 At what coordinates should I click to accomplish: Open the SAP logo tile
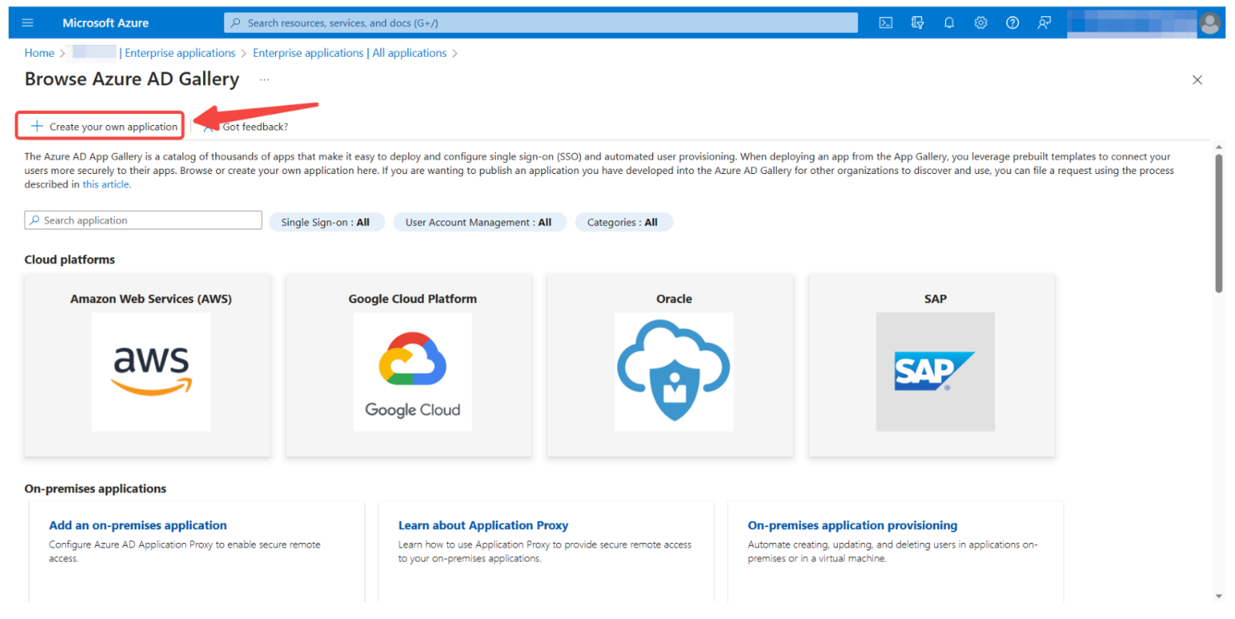936,372
